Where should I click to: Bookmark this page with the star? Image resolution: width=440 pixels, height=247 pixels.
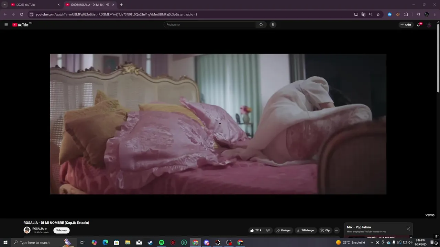coord(378,14)
